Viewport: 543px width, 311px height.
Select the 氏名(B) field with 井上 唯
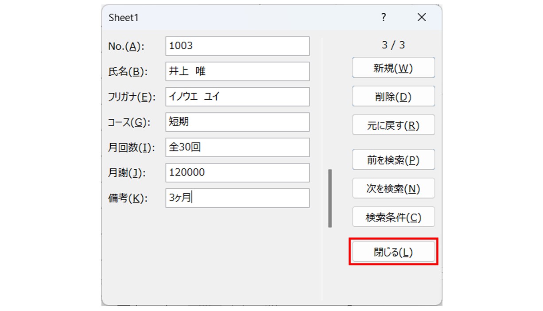tap(237, 71)
